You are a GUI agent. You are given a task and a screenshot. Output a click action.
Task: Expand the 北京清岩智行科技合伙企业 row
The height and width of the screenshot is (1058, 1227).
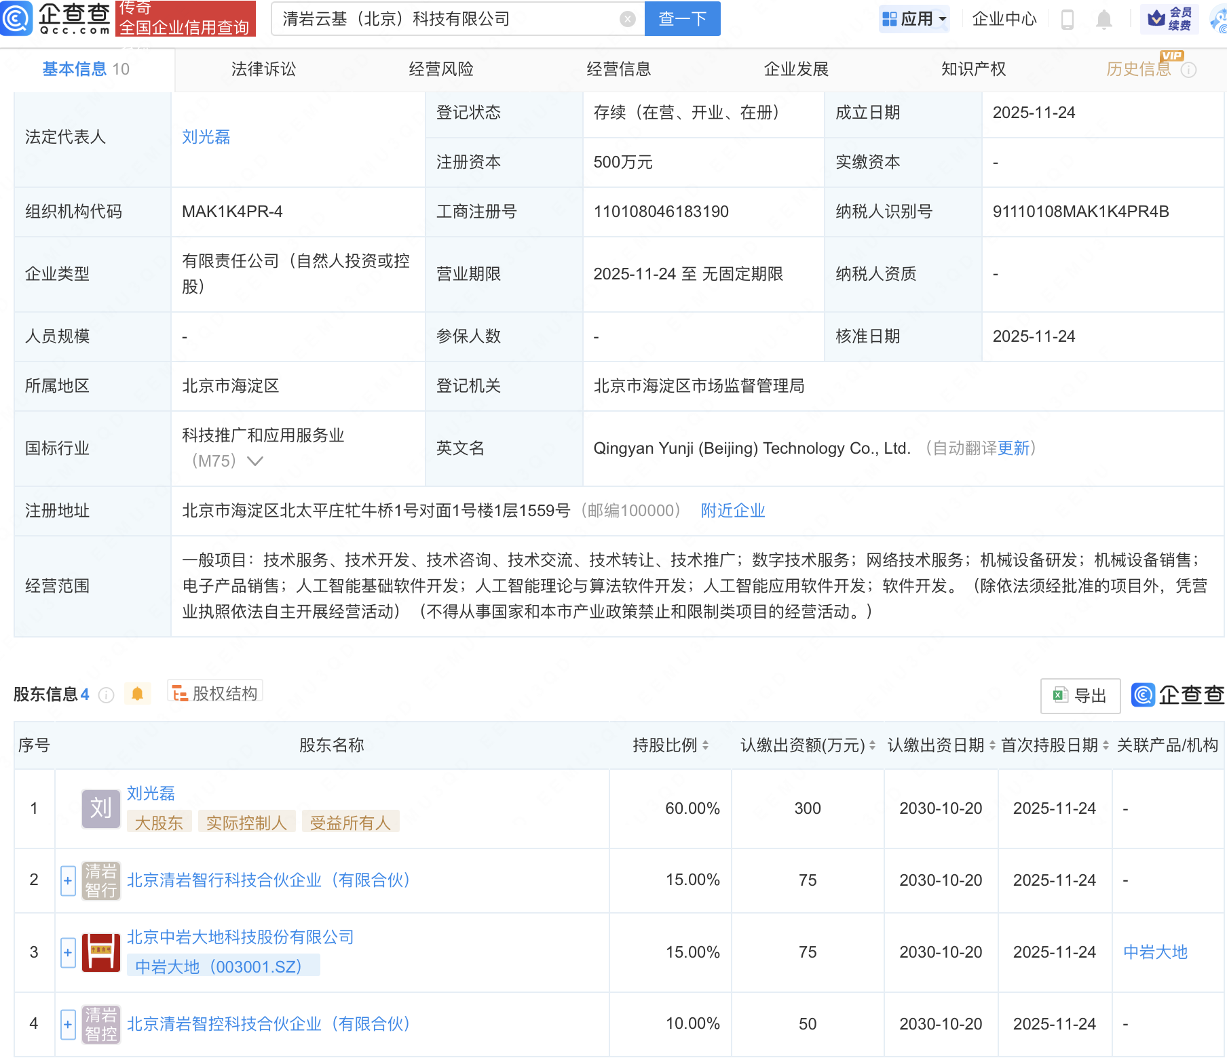68,880
